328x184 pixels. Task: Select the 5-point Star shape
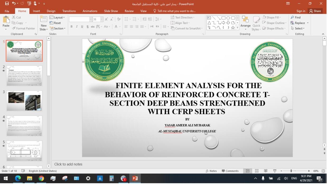[233, 27]
